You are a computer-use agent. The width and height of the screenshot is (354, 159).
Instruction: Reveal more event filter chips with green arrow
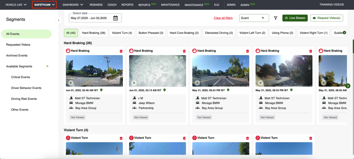pos(345,33)
